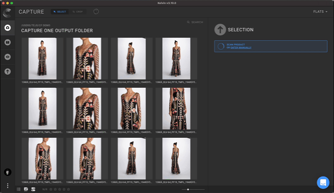The image size is (334, 193).
Task: Adjust the thumbnail size slider
Action: pyautogui.click(x=188, y=189)
